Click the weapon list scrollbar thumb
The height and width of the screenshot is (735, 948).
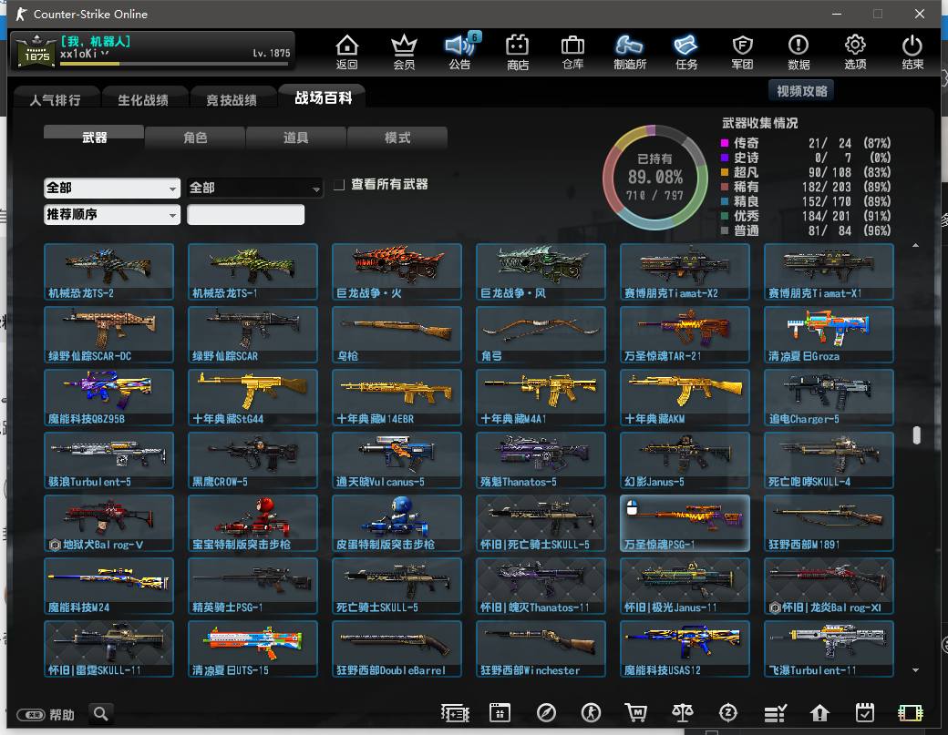tap(917, 434)
